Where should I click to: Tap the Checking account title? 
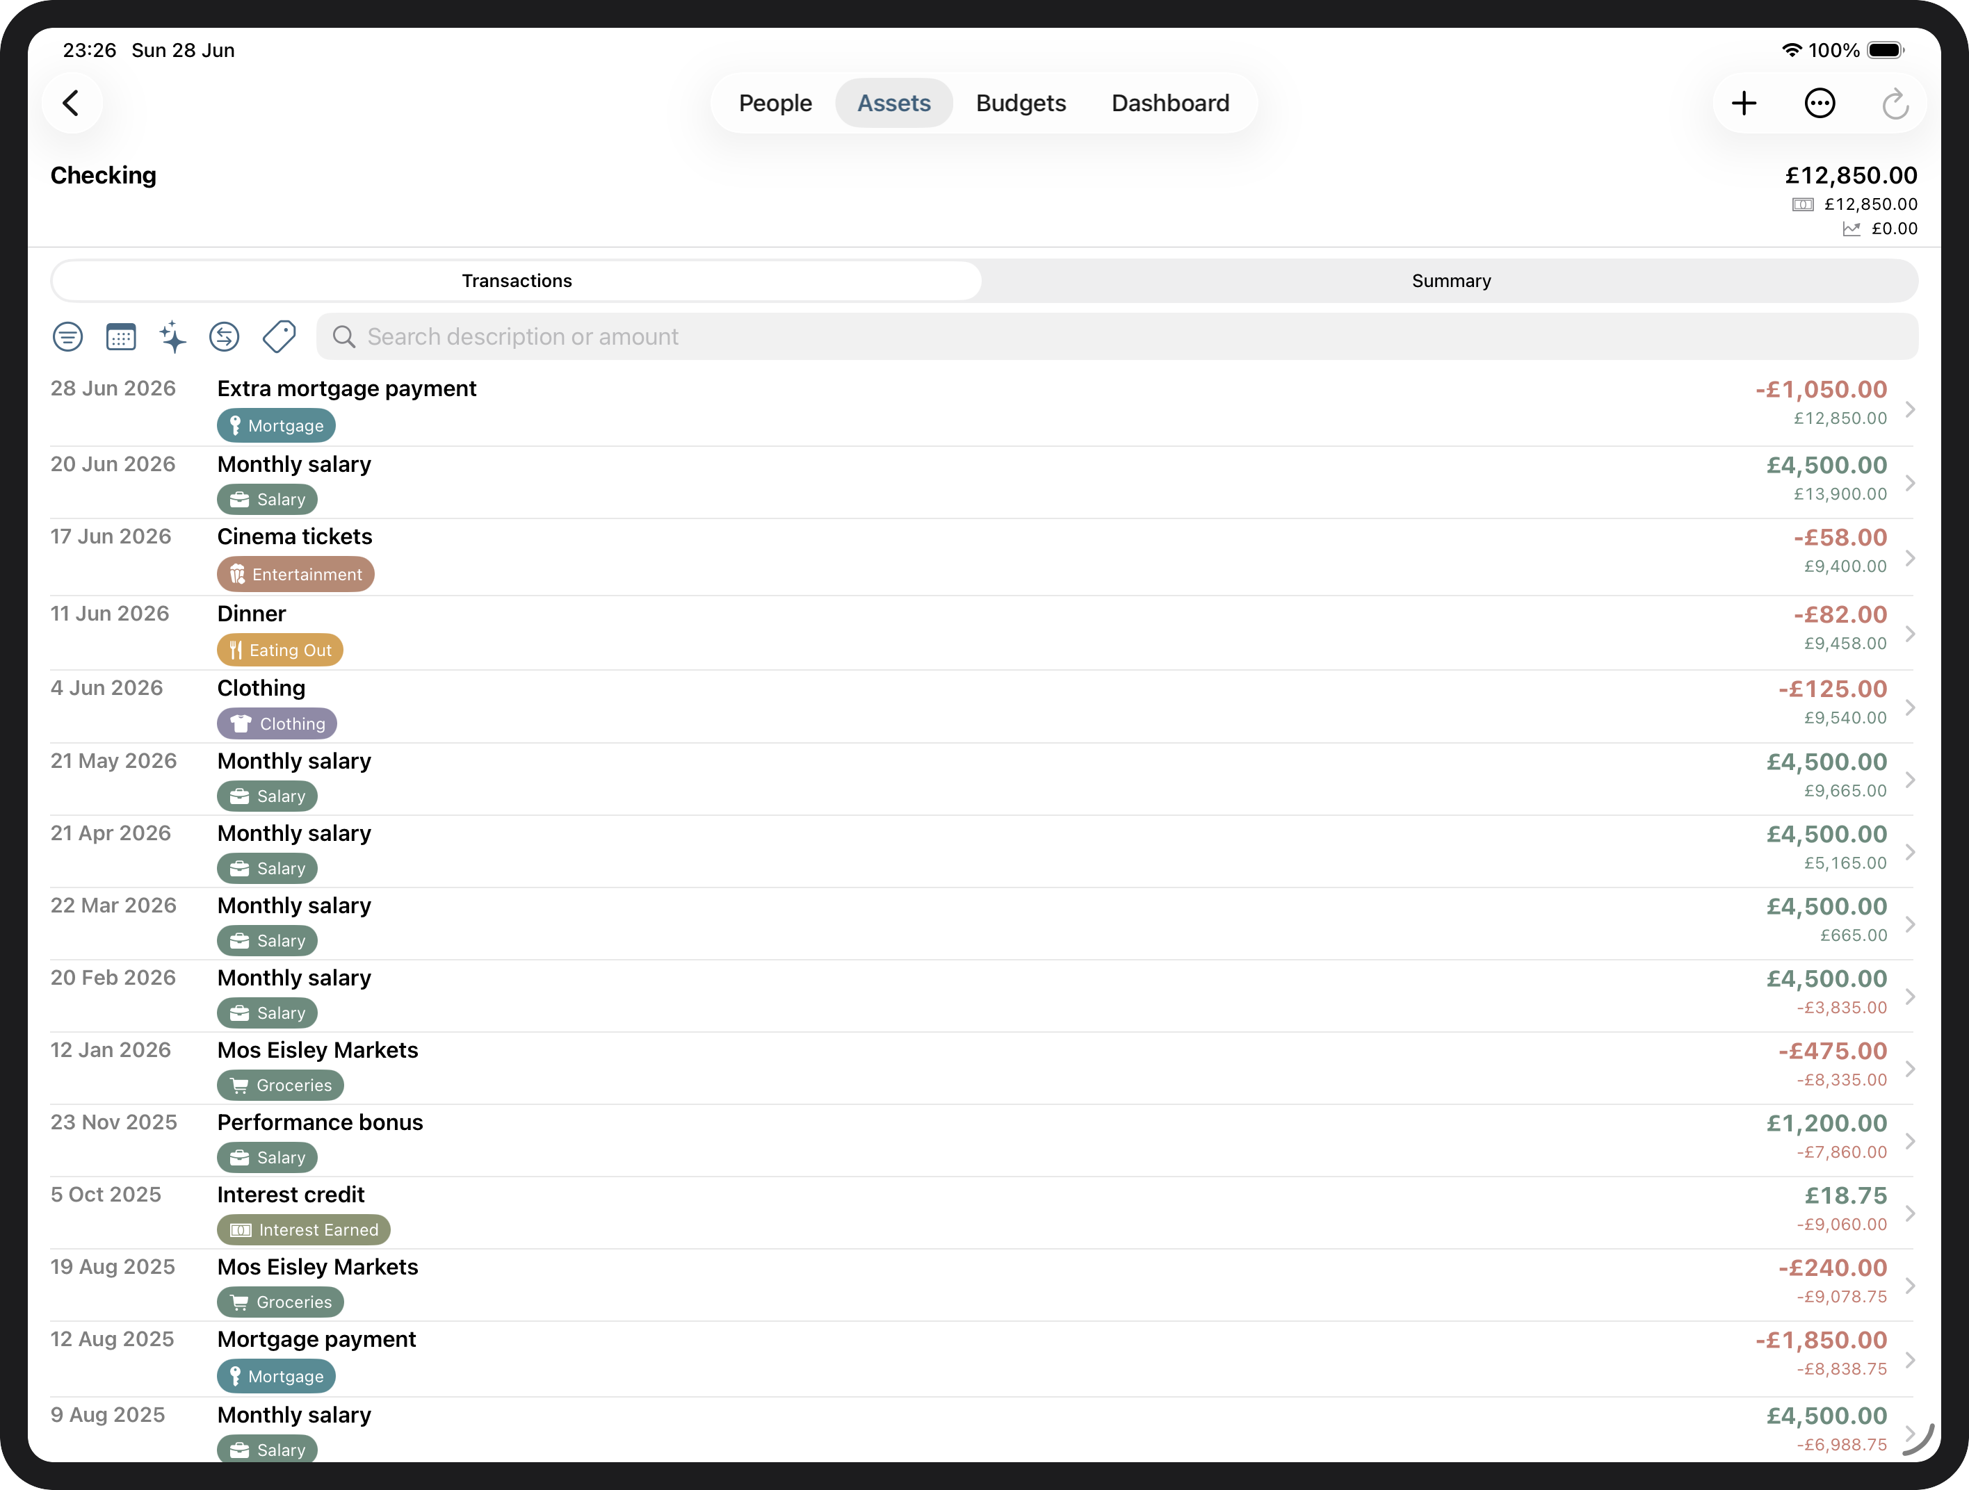104,175
